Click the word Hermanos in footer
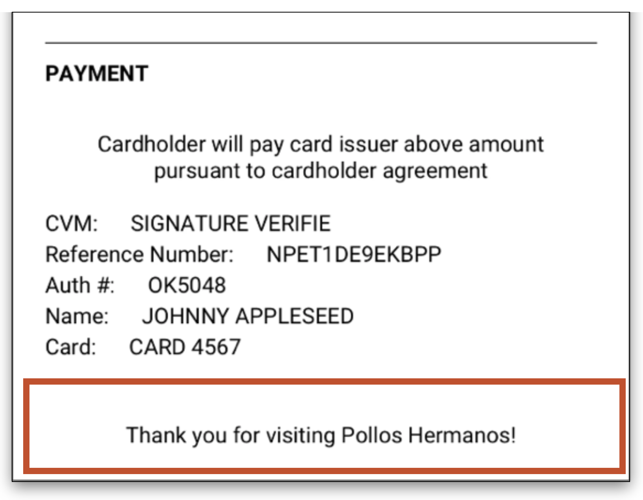643x500 pixels. (x=462, y=435)
